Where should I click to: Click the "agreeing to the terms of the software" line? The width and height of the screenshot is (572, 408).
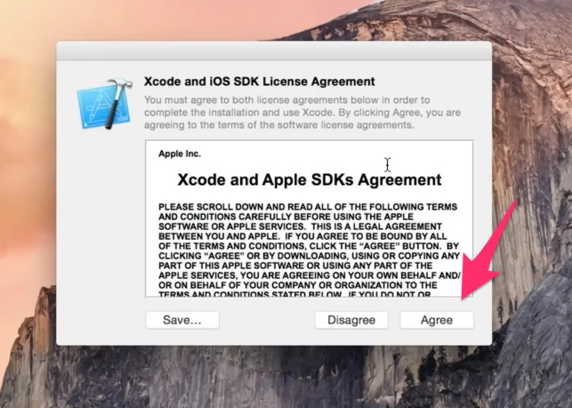point(279,125)
